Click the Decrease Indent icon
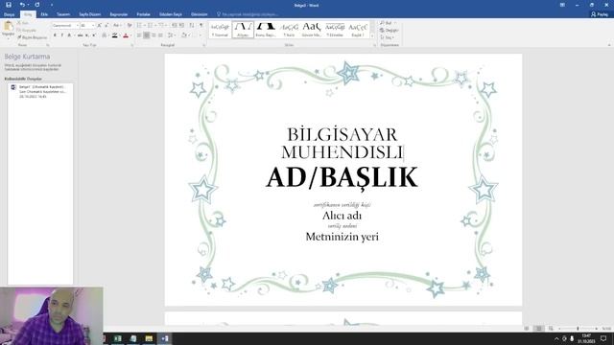Viewport: 614px width, 345px height. point(175,26)
